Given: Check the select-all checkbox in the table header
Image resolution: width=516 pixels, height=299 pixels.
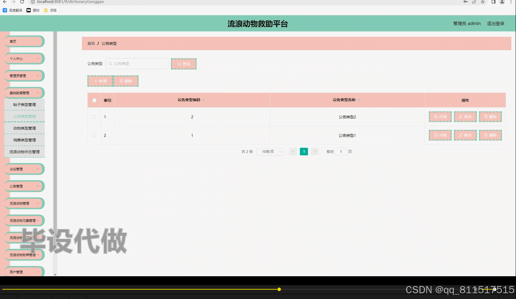Looking at the screenshot, I should pyautogui.click(x=94, y=100).
